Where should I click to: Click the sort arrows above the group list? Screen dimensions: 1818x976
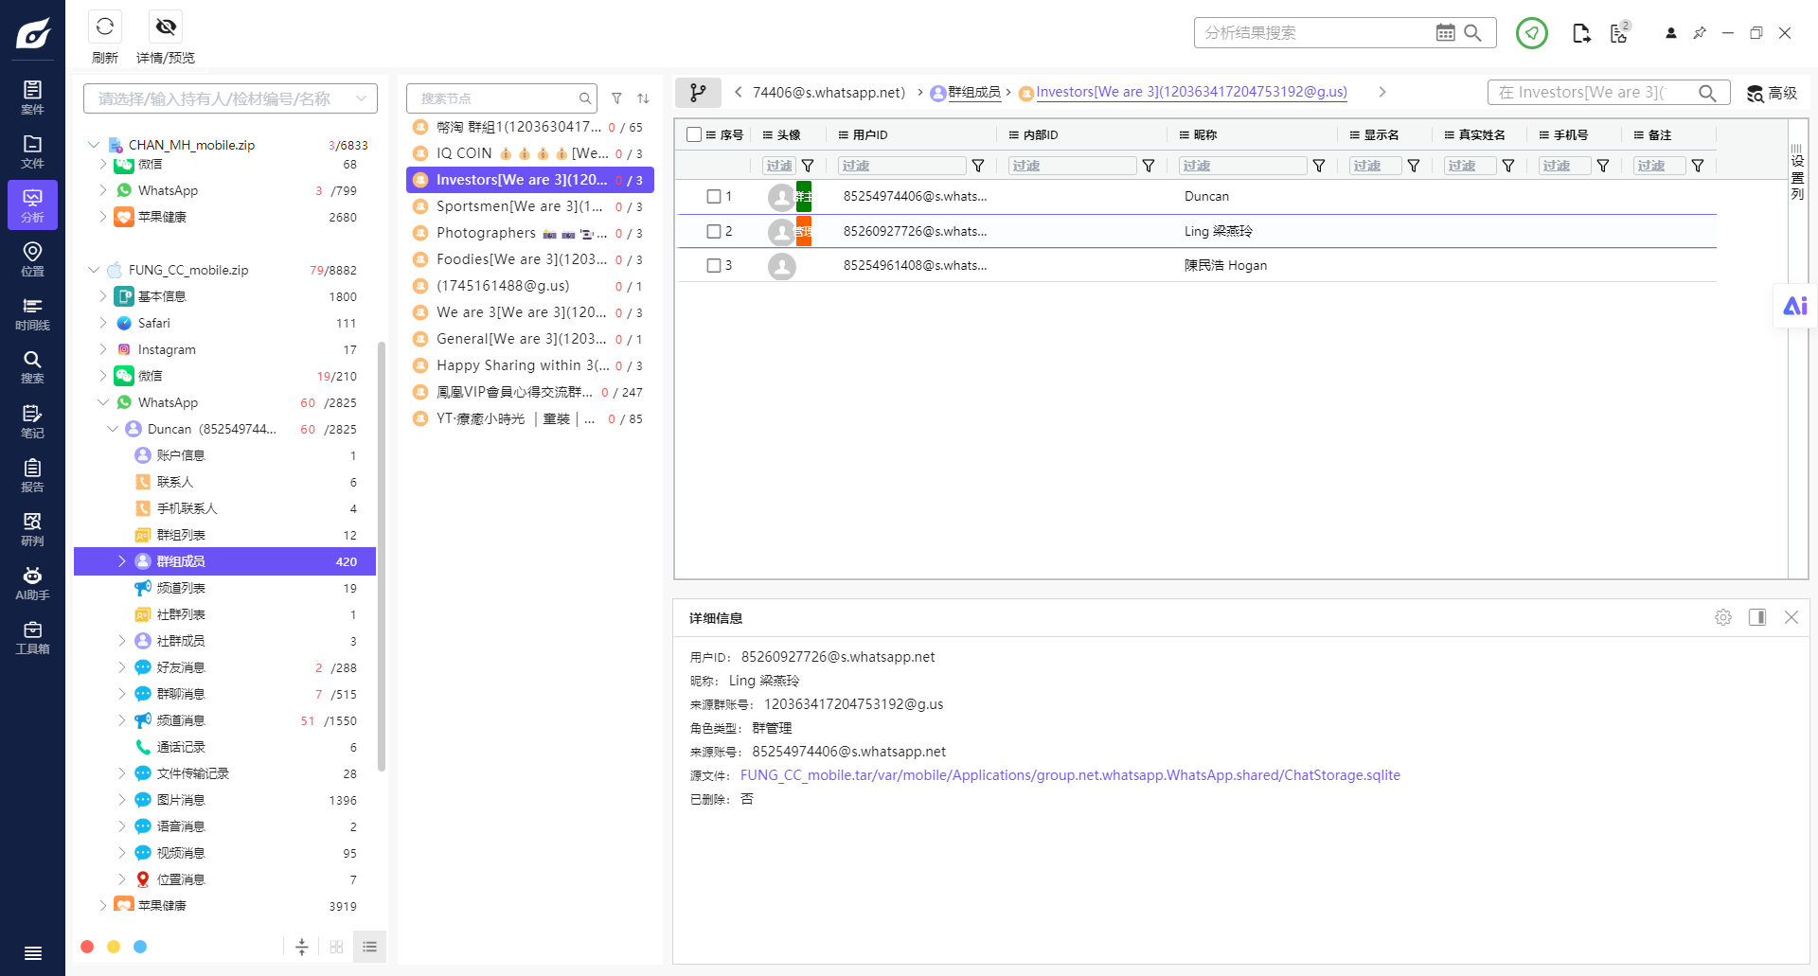(x=643, y=98)
